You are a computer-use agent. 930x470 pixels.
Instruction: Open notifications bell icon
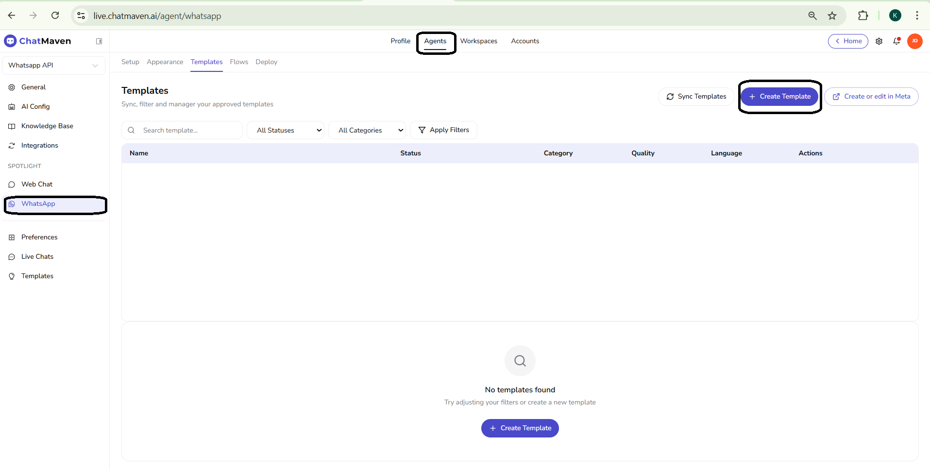point(896,41)
